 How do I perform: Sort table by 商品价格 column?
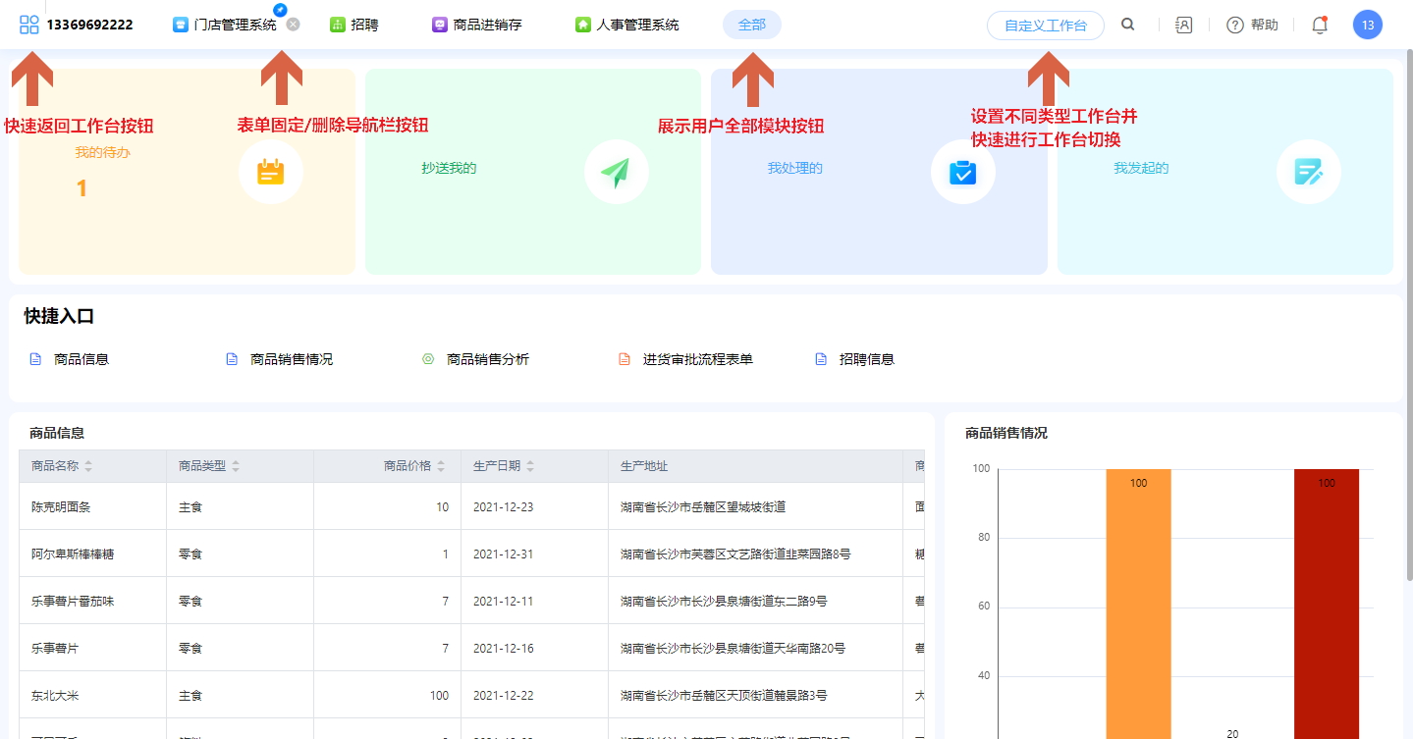441,466
